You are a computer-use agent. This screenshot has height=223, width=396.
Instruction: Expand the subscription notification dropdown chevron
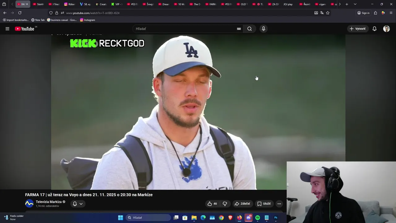point(81,204)
